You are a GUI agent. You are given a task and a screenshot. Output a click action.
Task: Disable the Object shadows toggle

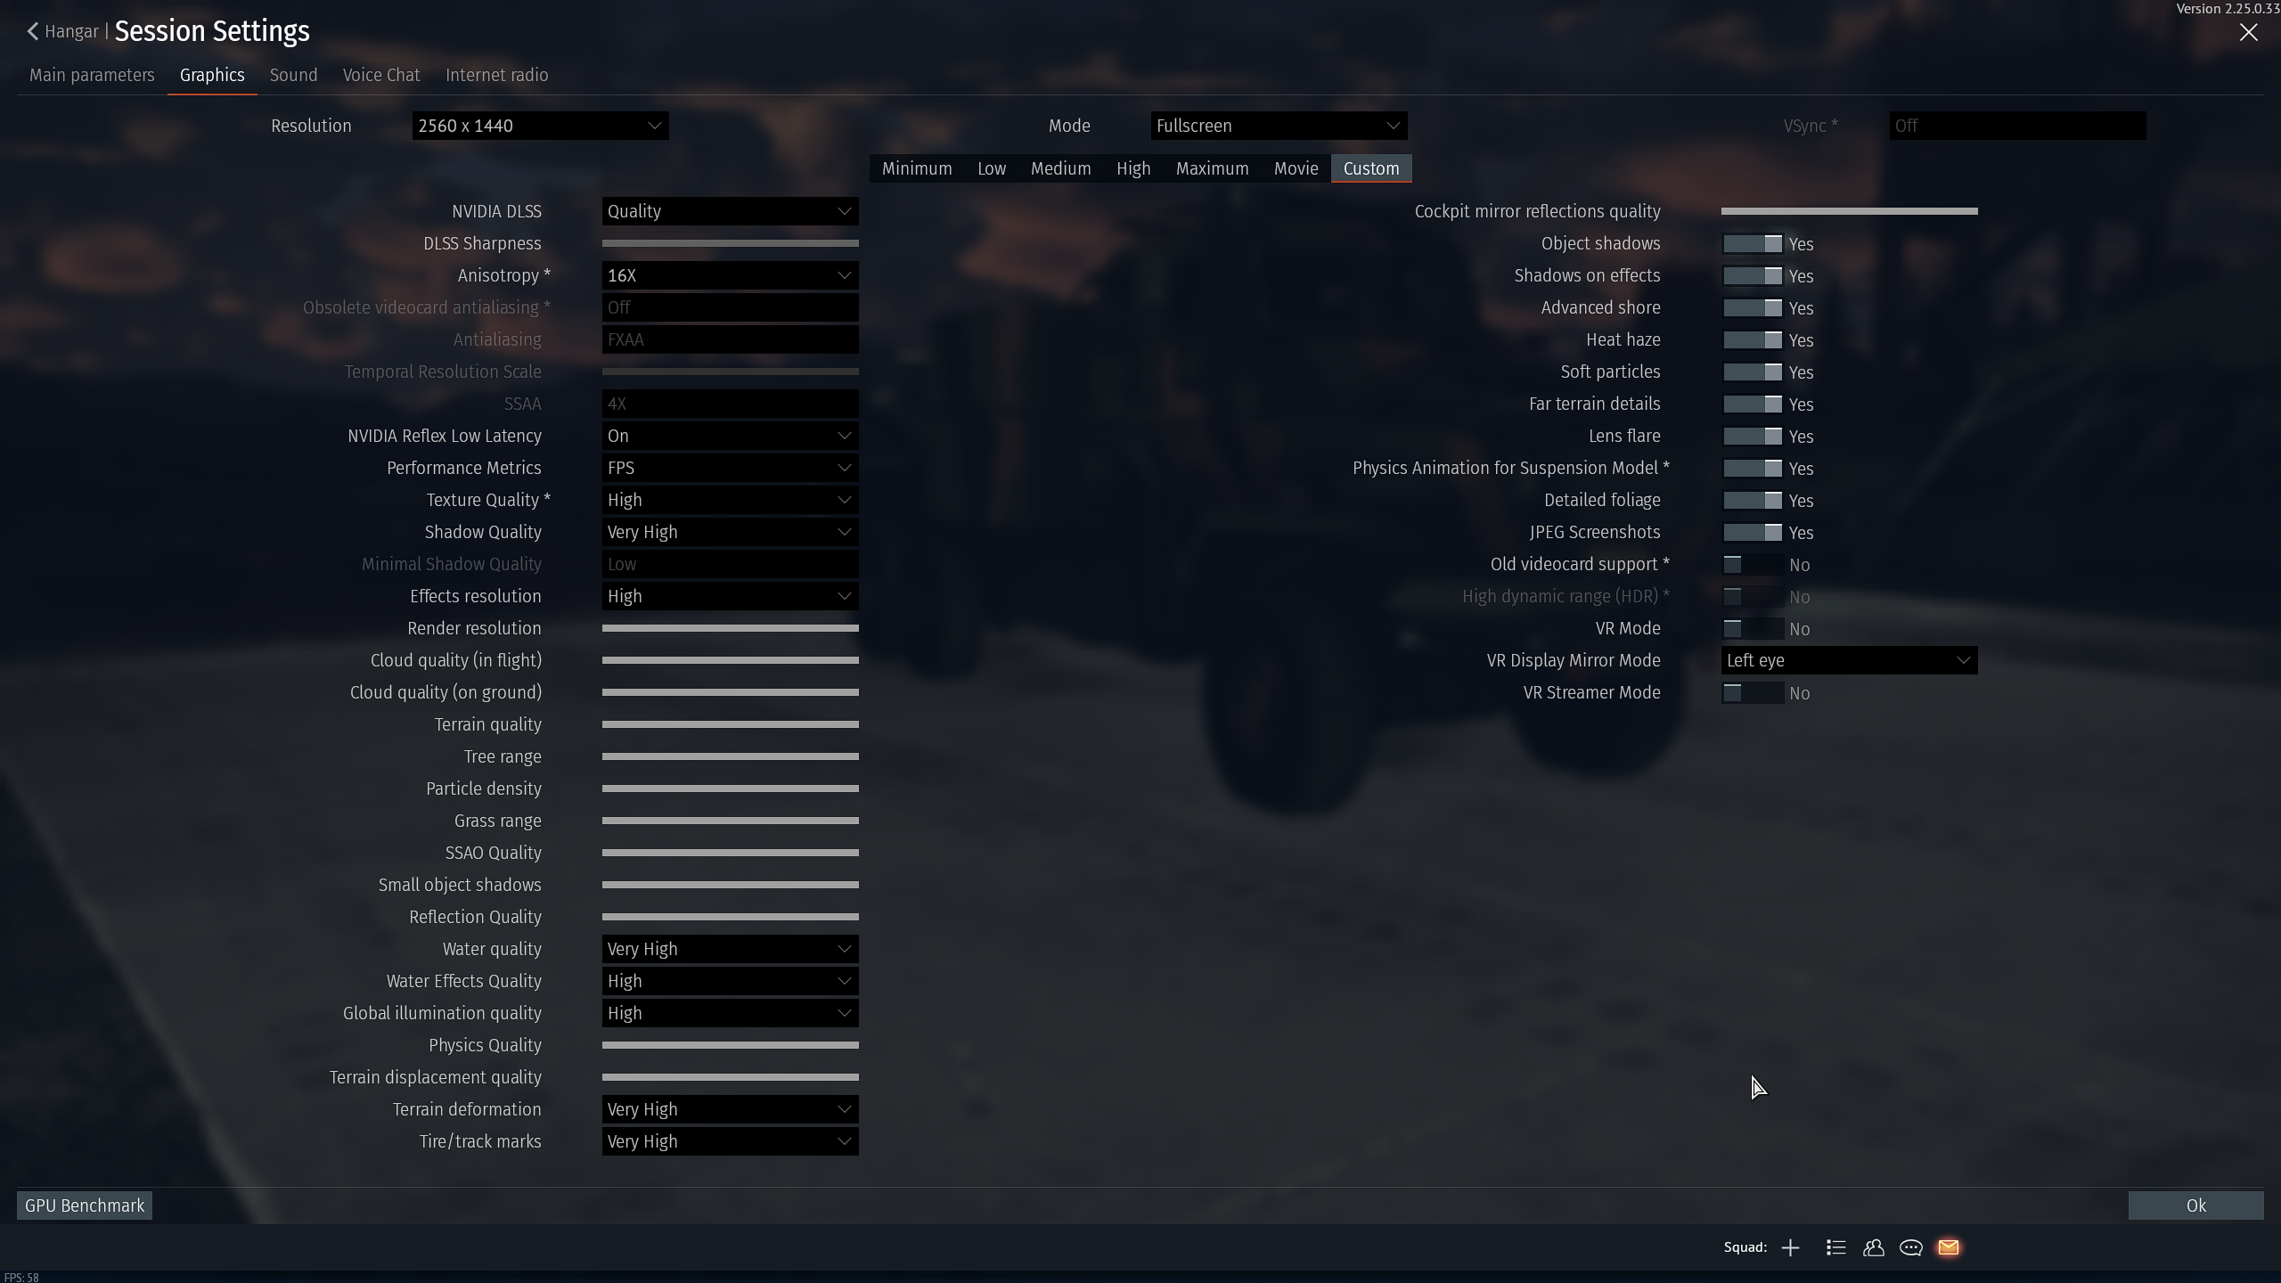click(x=1753, y=243)
